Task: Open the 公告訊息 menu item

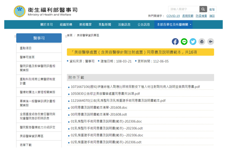Action: pyautogui.click(x=144, y=24)
